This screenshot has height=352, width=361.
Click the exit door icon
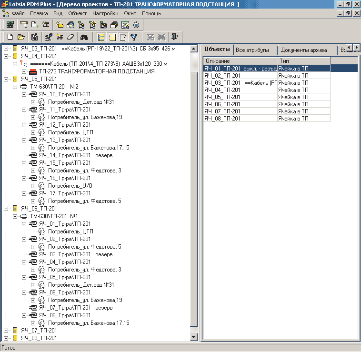pos(175,37)
